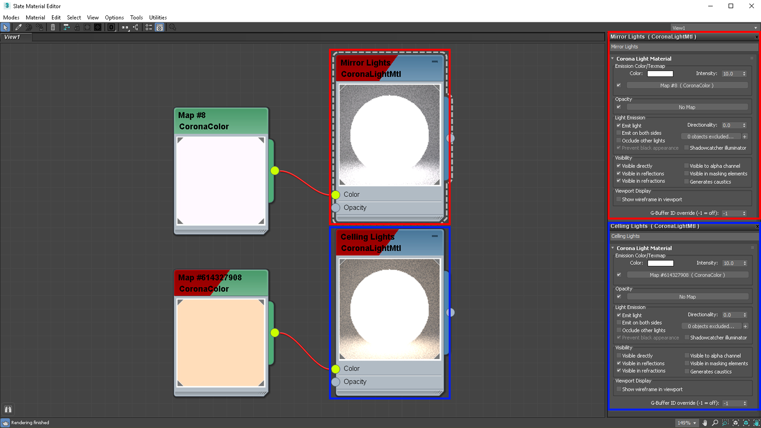Screen dimensions: 761x428
Task: Click the Mirror Lights emission color swatch
Action: click(x=660, y=74)
